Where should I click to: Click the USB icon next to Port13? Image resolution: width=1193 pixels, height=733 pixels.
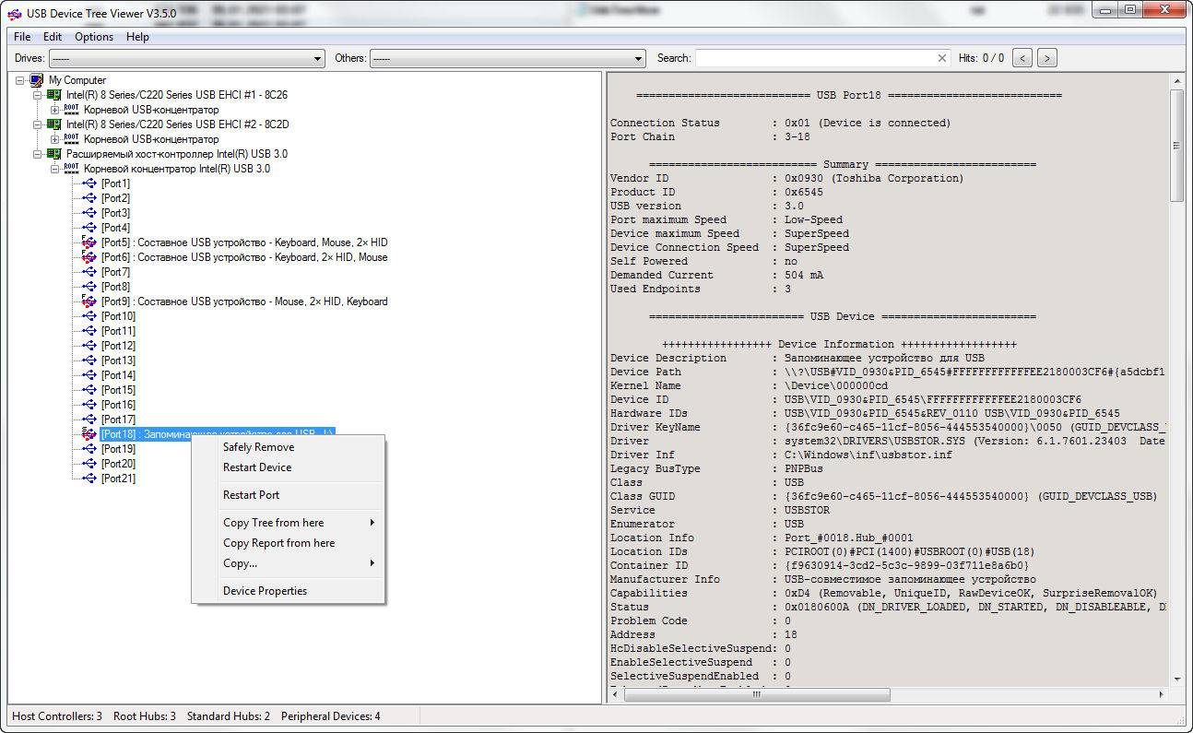click(x=89, y=361)
